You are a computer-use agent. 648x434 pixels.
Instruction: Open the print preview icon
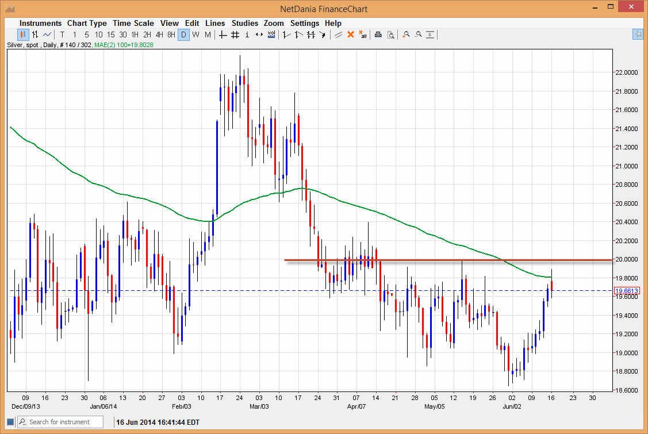point(391,34)
